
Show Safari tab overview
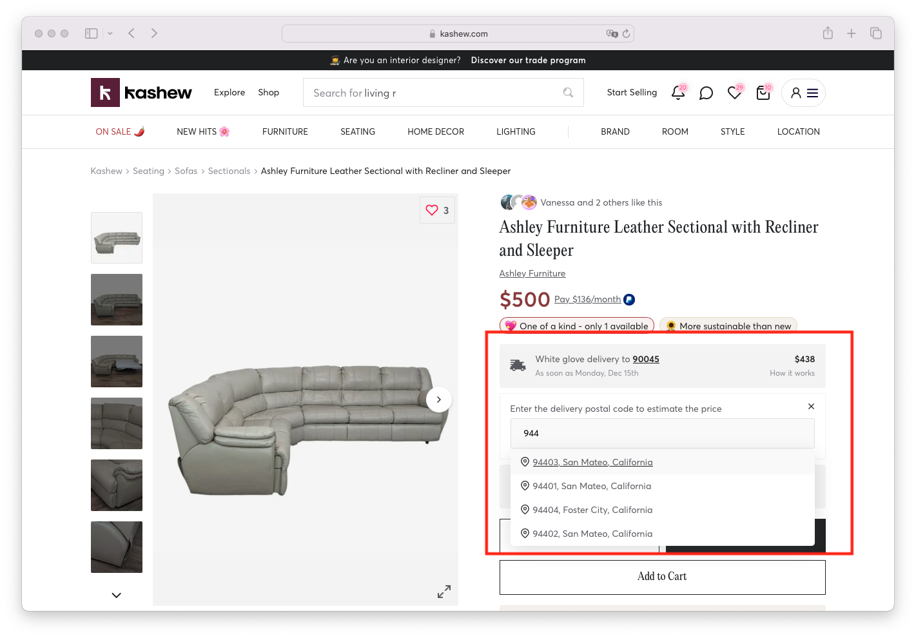click(x=876, y=34)
